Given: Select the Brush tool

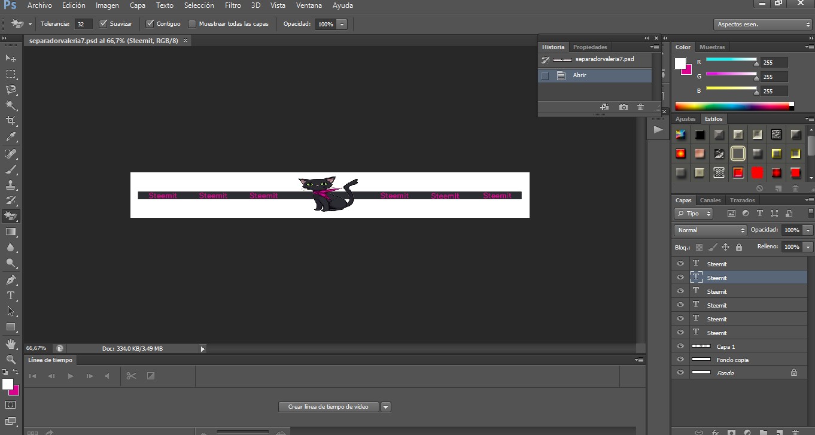Looking at the screenshot, I should pos(11,169).
